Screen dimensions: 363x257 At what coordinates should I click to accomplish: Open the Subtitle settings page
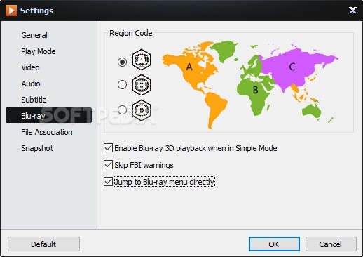[34, 100]
